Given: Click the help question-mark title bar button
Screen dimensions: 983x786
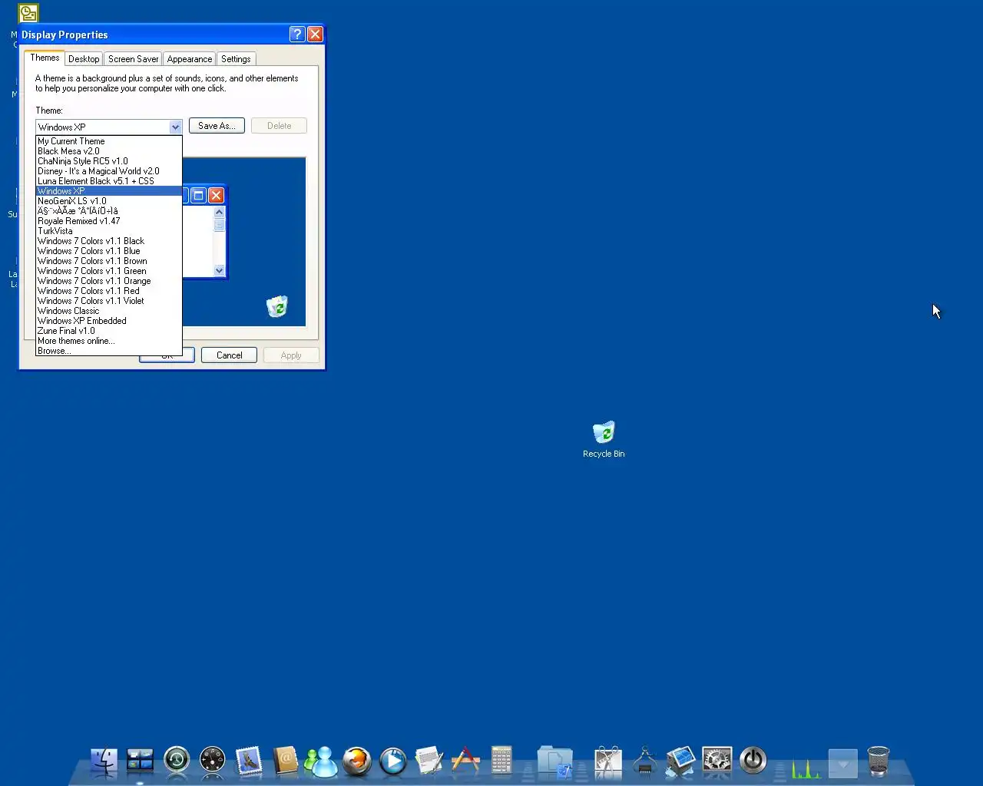Looking at the screenshot, I should click(x=297, y=35).
